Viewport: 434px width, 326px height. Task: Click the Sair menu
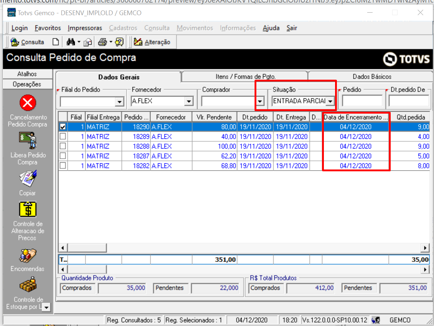click(x=292, y=28)
